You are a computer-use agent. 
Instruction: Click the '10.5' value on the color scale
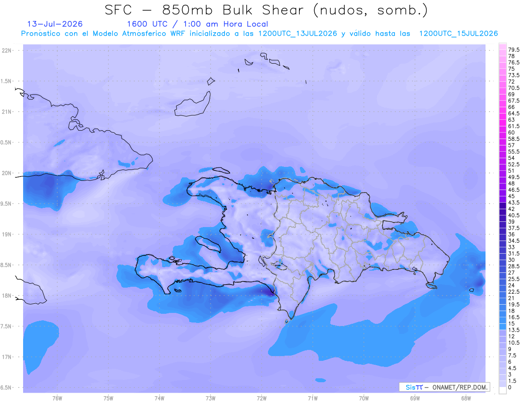click(x=514, y=343)
